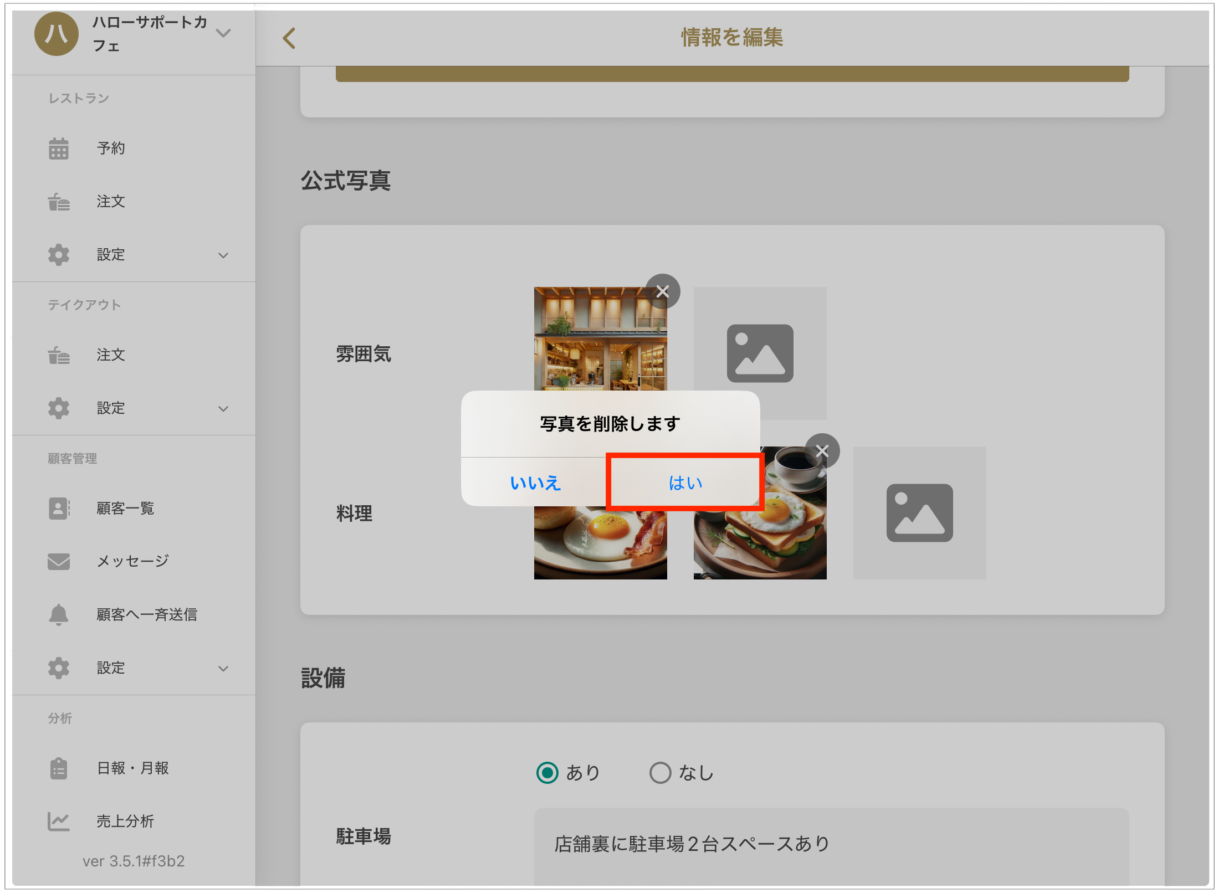1218x893 pixels.
Task: Click the 料理 row label
Action: 354,513
